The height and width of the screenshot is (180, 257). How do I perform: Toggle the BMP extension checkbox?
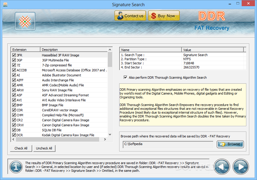(x=14, y=105)
